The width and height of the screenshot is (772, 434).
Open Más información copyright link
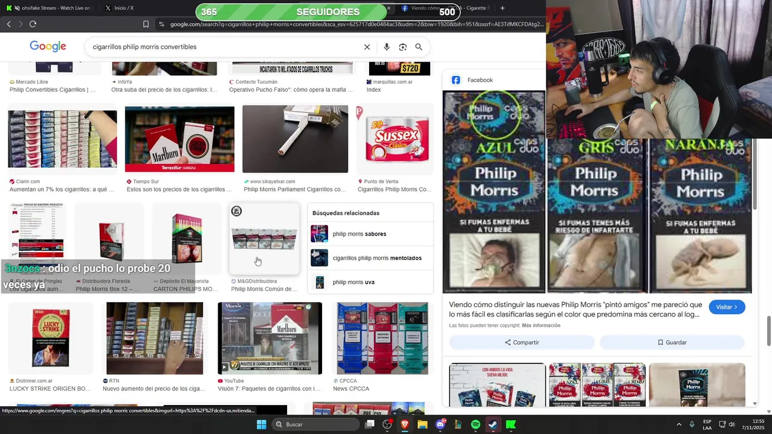click(x=541, y=325)
